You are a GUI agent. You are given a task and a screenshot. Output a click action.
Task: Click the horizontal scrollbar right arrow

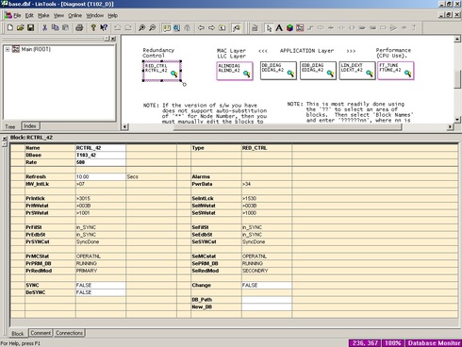pyautogui.click(x=450, y=126)
